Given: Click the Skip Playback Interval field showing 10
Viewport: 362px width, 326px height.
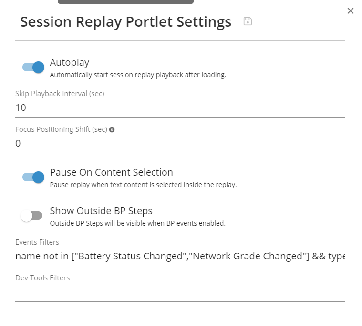Looking at the screenshot, I should (x=180, y=108).
